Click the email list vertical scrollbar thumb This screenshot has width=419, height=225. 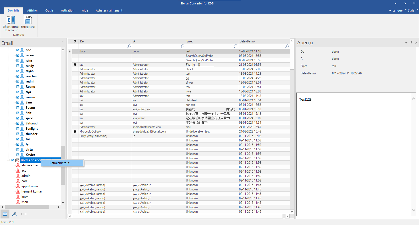click(x=292, y=57)
